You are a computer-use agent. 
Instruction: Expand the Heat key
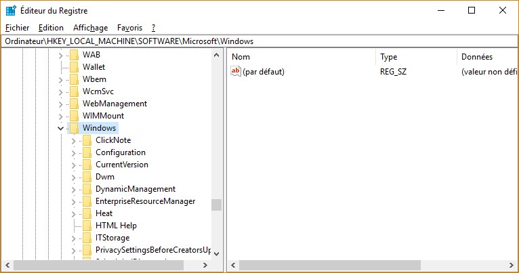tap(73, 214)
